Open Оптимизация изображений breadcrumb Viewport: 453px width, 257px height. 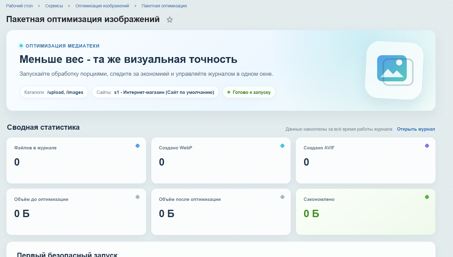[x=102, y=6]
